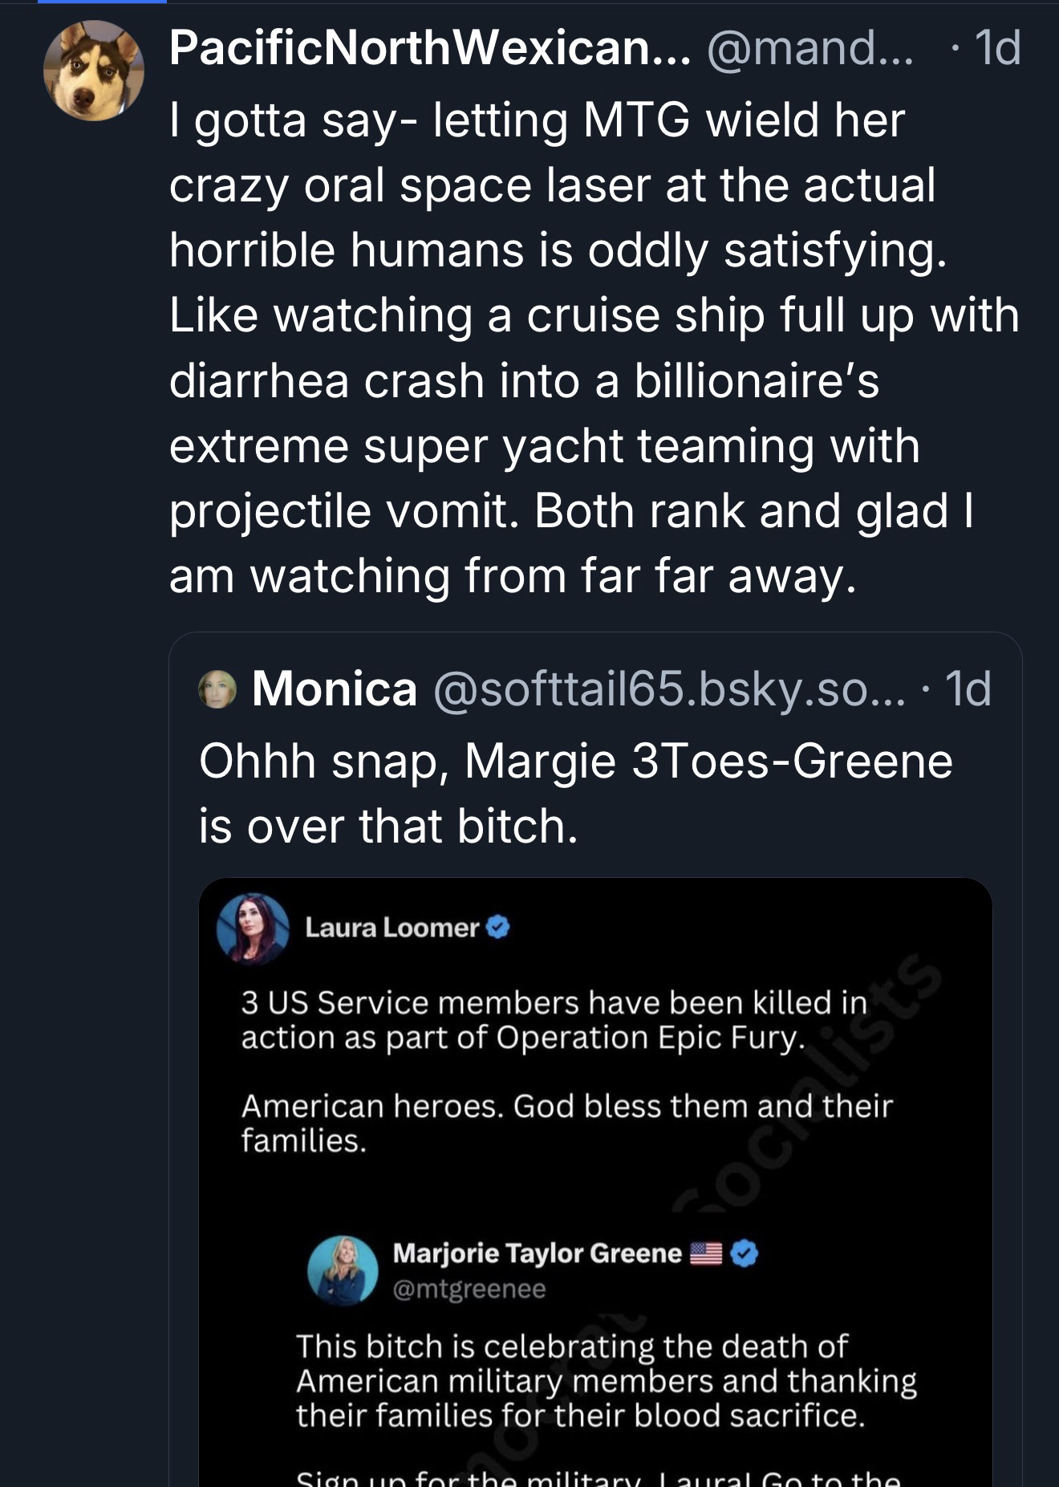1059x1487 pixels.
Task: Open Monica's display name in quoted post
Action: pos(335,689)
